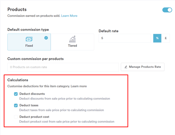175x135 pixels.
Task: Click 'Deduct taxes from sale price' description
Action: (x=62, y=110)
